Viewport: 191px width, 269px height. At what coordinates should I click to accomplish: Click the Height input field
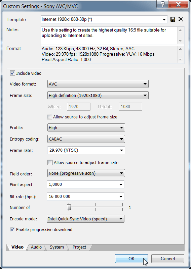click(130, 107)
